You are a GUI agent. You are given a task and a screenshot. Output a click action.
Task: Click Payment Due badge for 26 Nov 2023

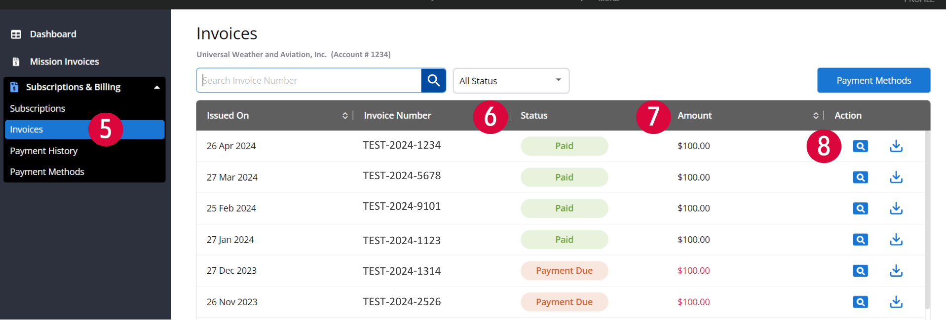point(564,302)
